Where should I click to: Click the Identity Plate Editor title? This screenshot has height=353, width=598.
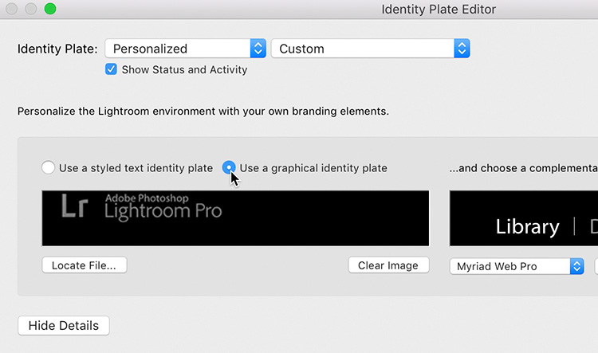coord(439,9)
